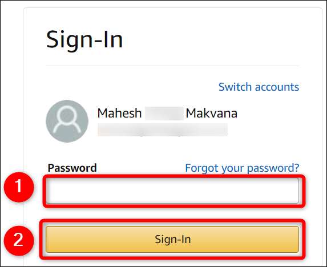Screen dimensions: 327x267
Task: Click the red numbered circle 1
Action: 19,187
